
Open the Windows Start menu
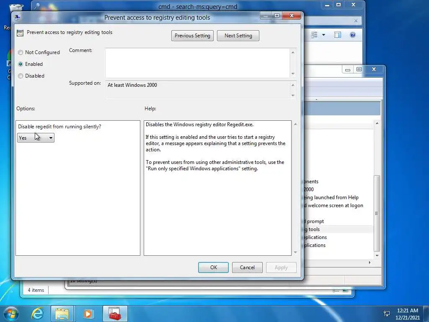[11, 314]
